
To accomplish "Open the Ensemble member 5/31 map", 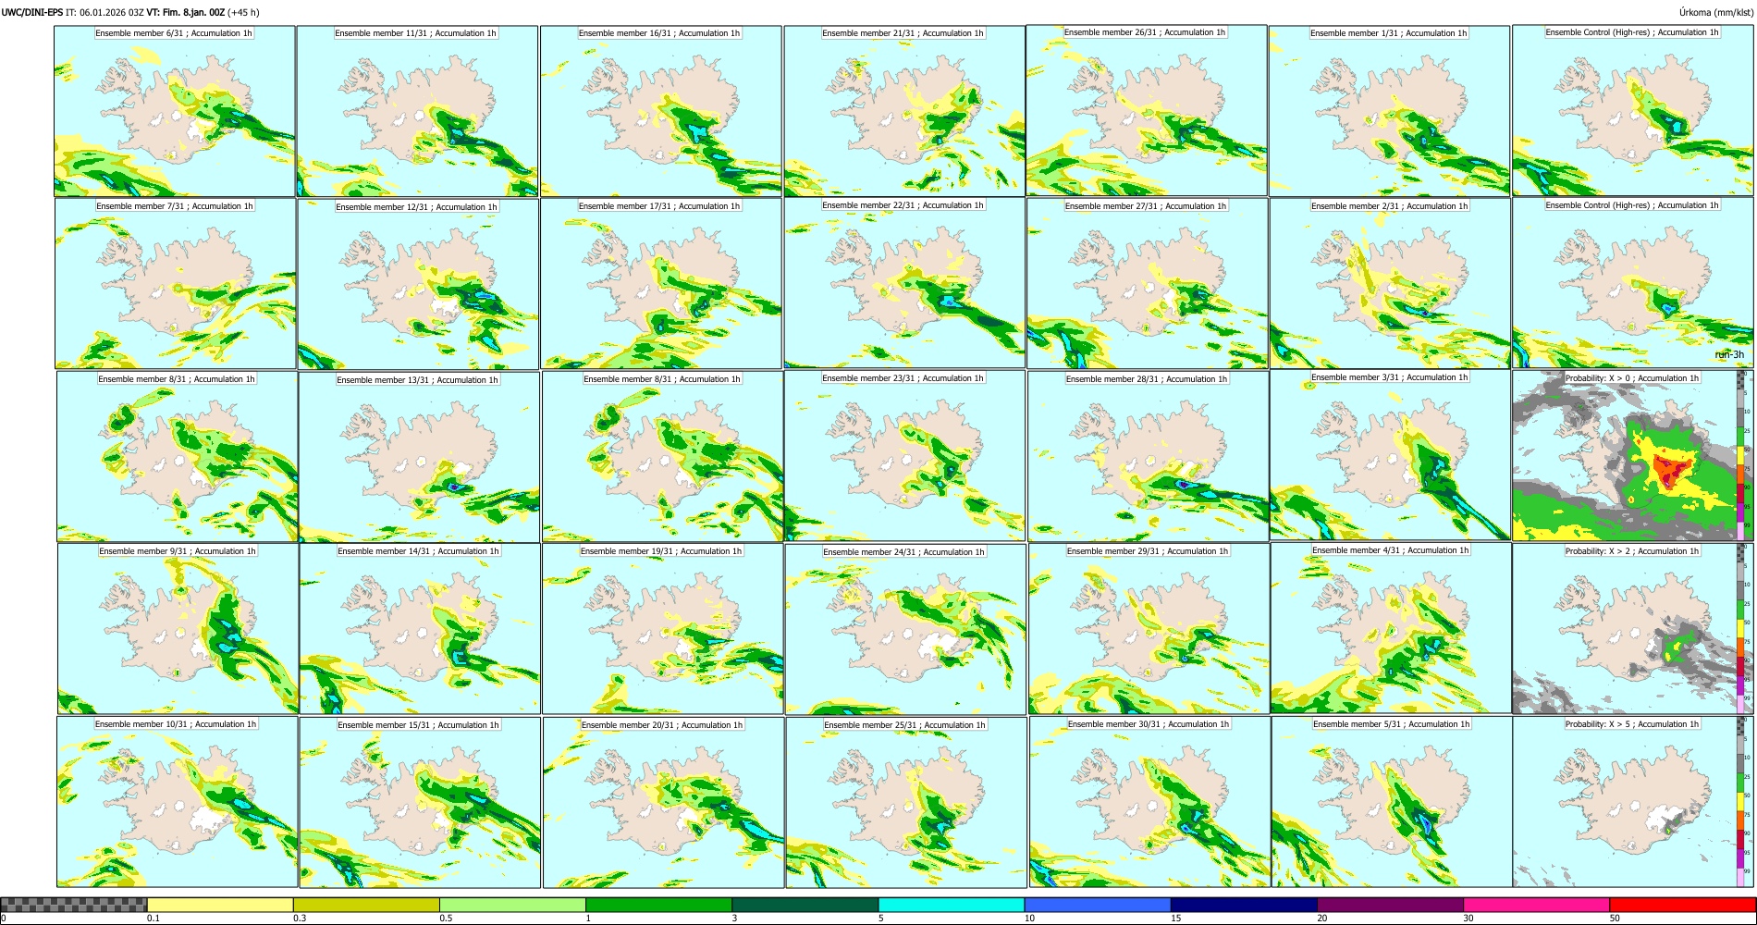I will (1392, 802).
